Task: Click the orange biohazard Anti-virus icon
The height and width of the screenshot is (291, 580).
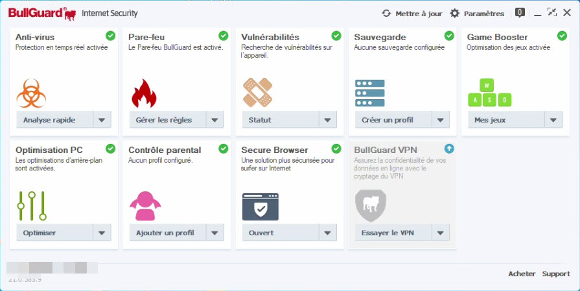Action: 32,93
